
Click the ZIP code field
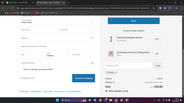click(x=83, y=55)
